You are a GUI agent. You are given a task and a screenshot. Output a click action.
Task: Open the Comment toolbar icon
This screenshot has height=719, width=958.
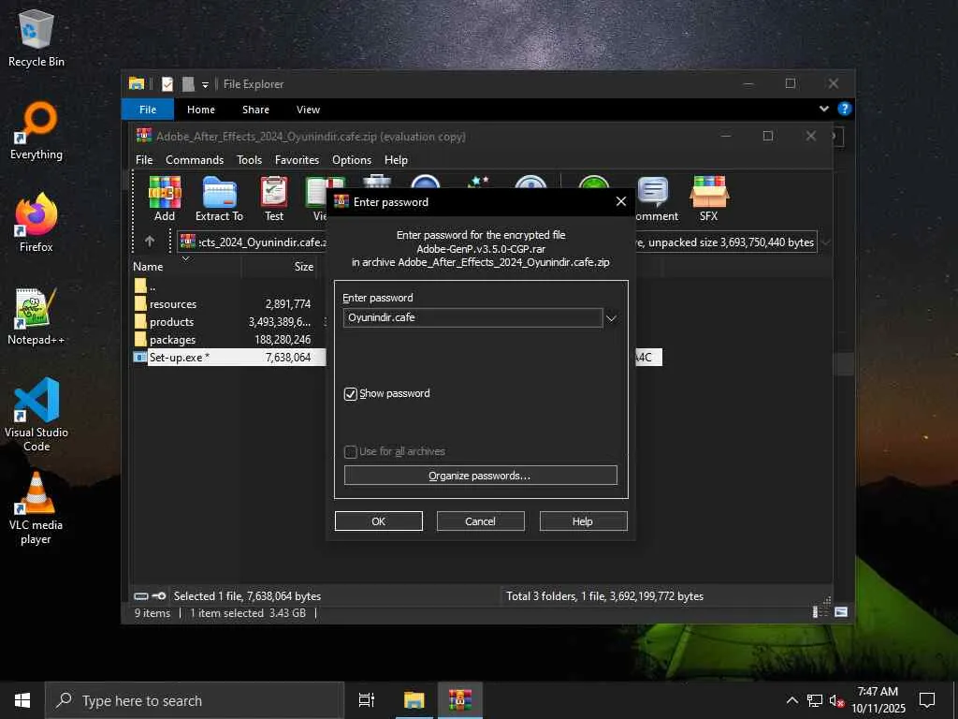pyautogui.click(x=654, y=198)
